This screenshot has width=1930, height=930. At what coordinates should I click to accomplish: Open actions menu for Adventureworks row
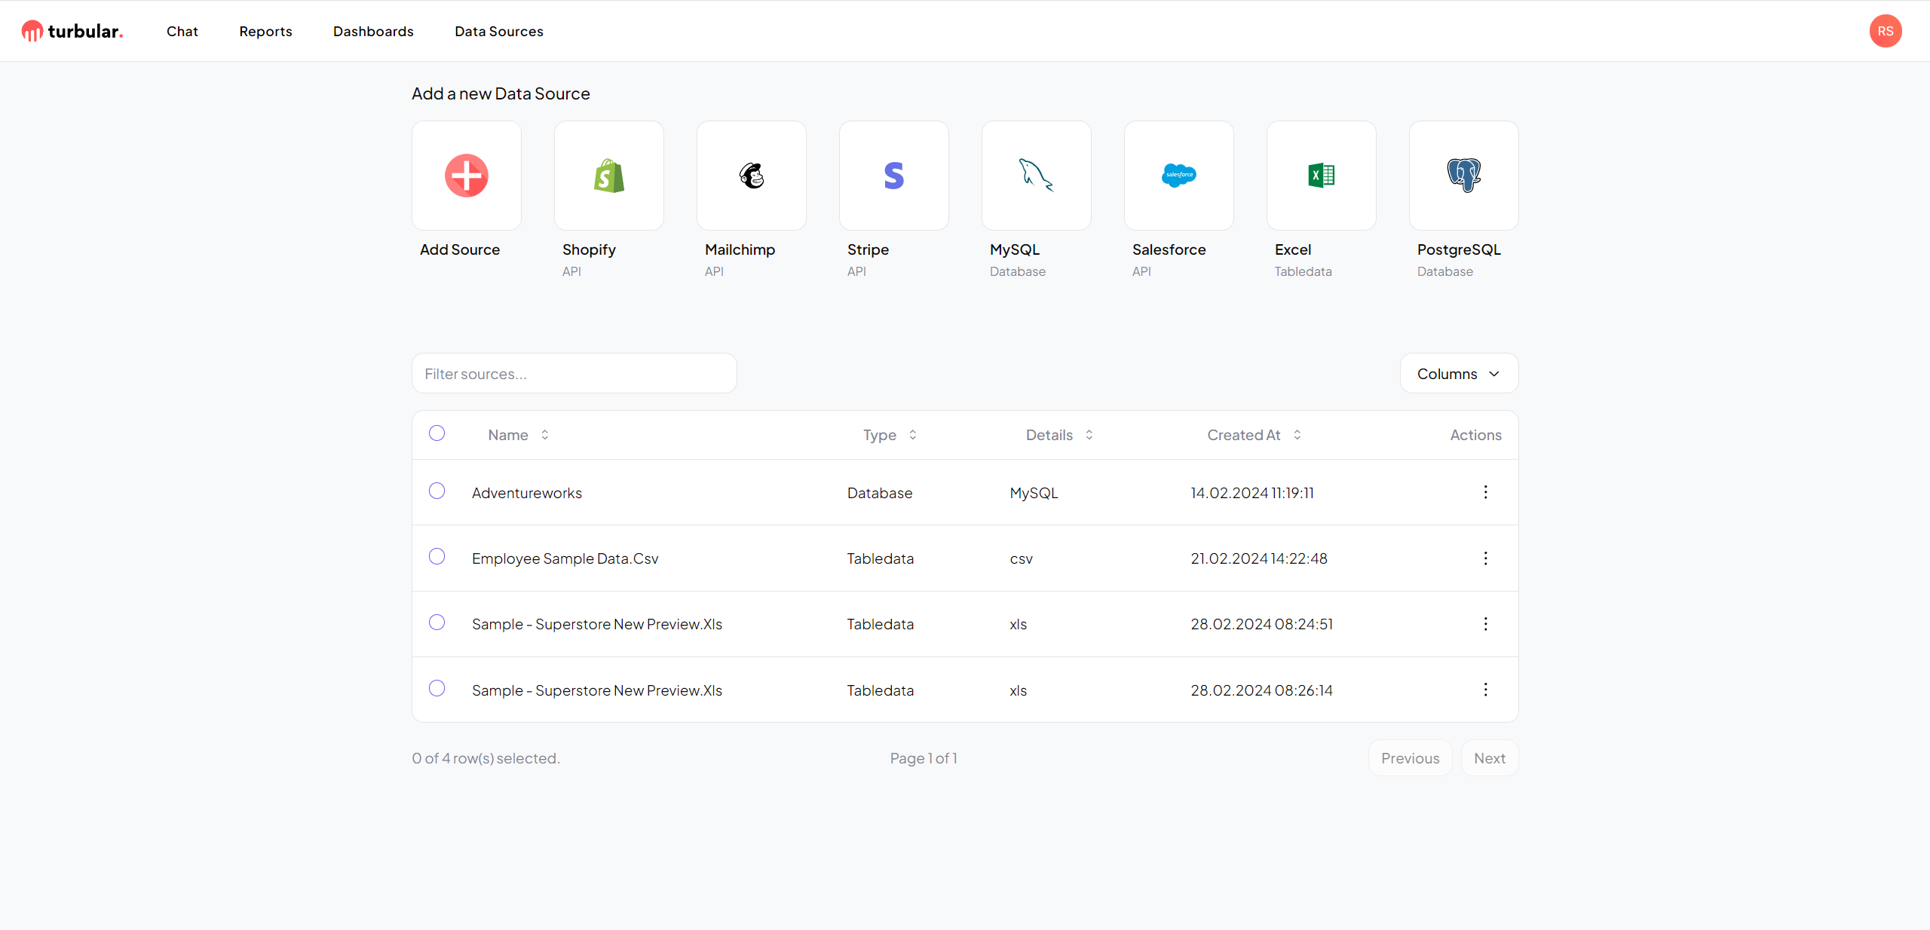pyautogui.click(x=1485, y=492)
